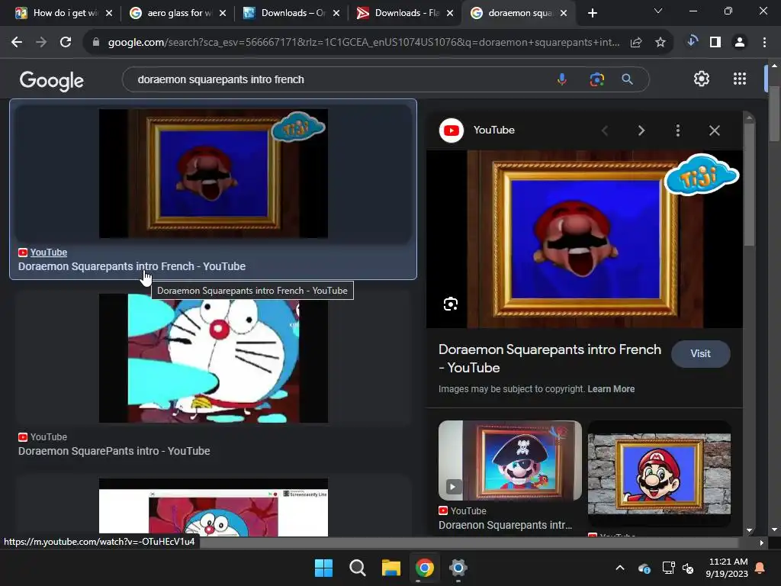Open preview panel more options menu
The image size is (781, 586).
point(678,130)
